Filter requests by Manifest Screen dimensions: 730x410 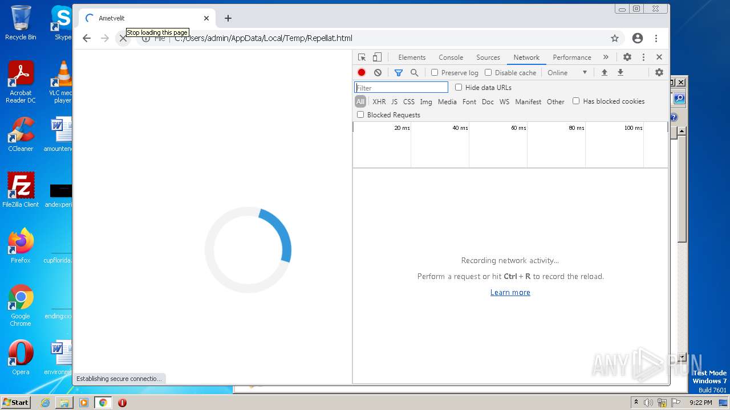(528, 101)
